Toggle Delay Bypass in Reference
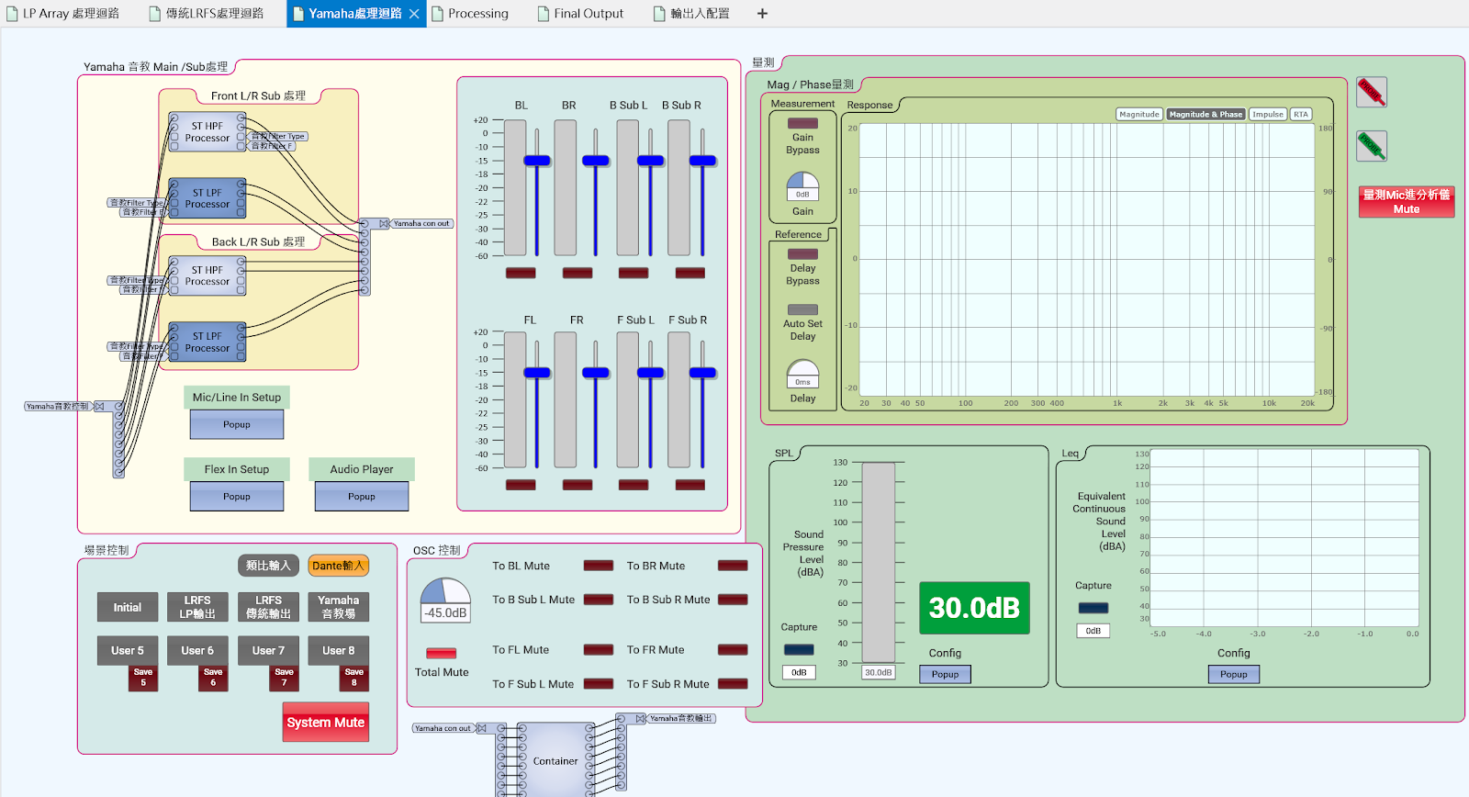1469x797 pixels. pos(802,254)
